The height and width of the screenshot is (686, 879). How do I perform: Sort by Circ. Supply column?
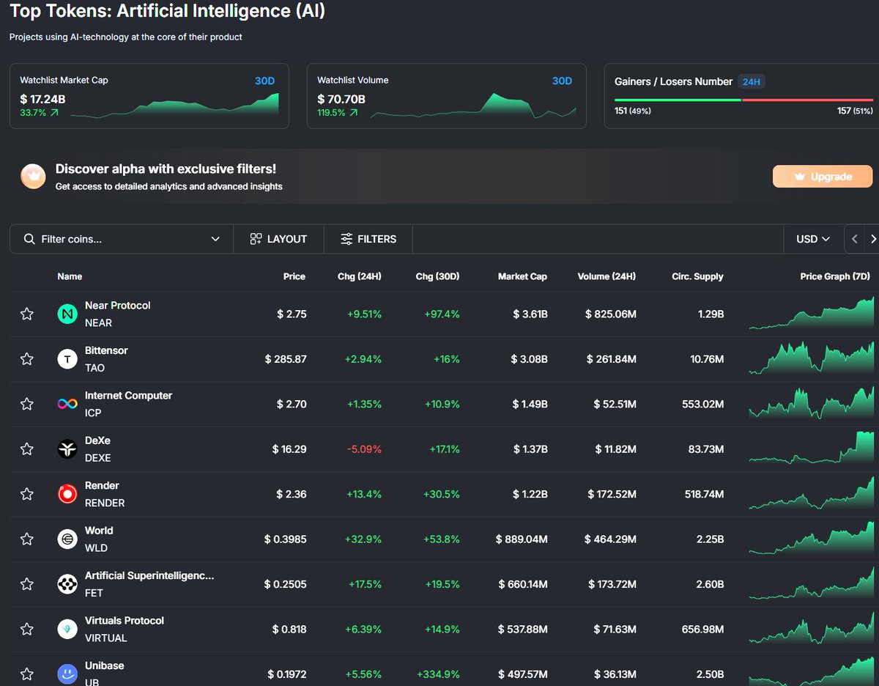coord(697,276)
